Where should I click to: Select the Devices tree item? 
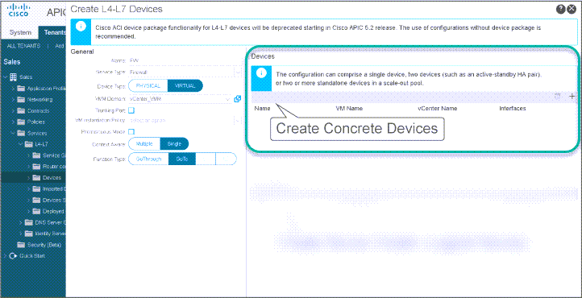click(x=52, y=177)
